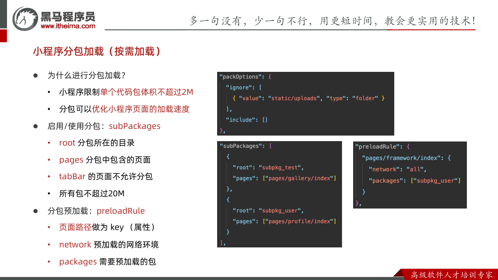The height and width of the screenshot is (280, 498).
Task: Click the code line with "pages/gallery/index"
Action: [x=284, y=178]
